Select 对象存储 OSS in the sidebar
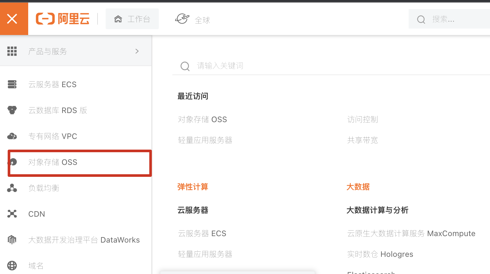490x274 pixels. (x=53, y=162)
